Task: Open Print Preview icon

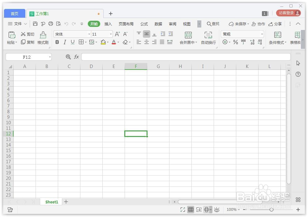Action: [58, 24]
